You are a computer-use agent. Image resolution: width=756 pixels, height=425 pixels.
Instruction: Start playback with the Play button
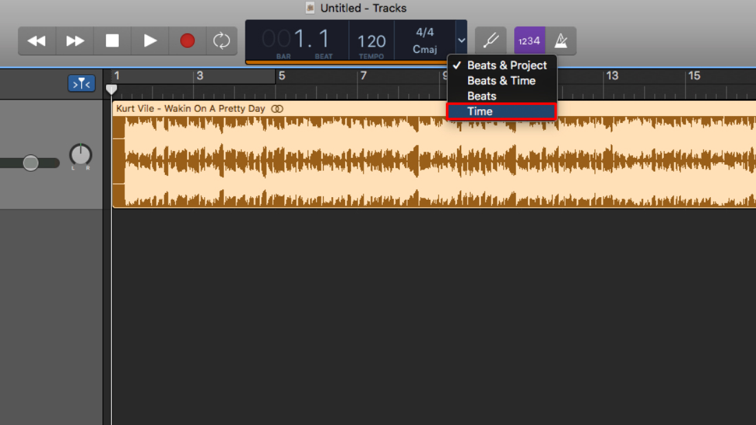[x=150, y=41]
